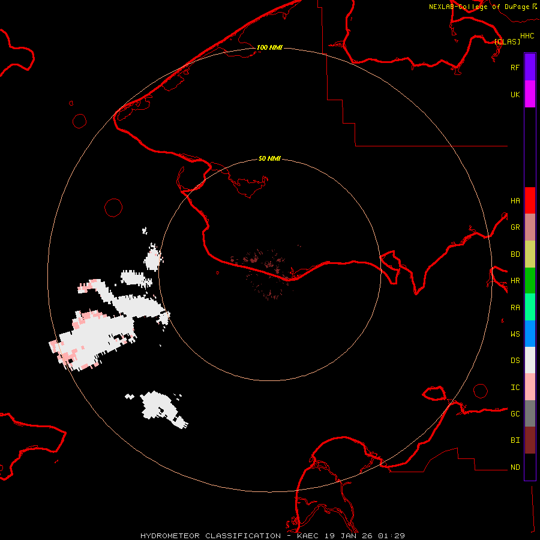
Task: Click the BI legend label
Action: (515, 440)
